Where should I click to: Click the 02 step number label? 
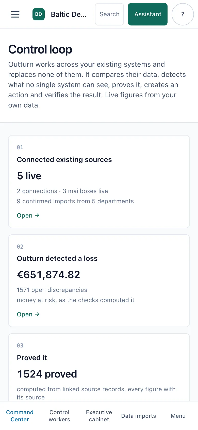click(20, 247)
